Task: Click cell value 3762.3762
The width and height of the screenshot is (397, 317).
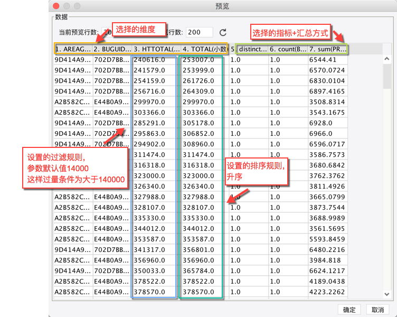Action: [327, 176]
